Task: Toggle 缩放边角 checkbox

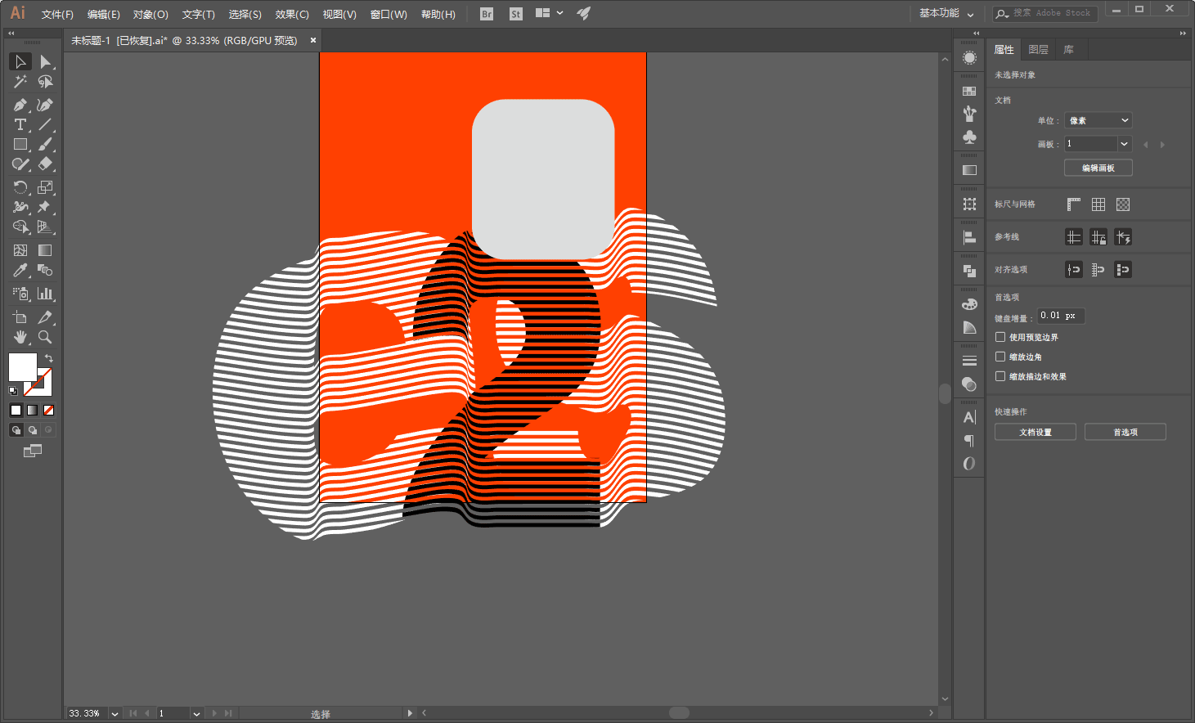Action: coord(1000,357)
